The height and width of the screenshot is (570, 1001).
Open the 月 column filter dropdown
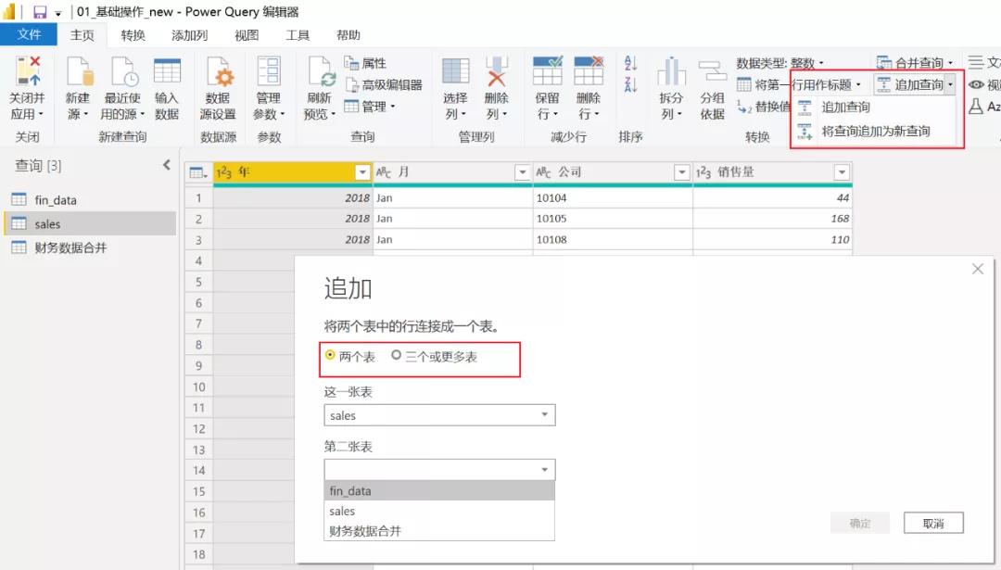click(523, 172)
